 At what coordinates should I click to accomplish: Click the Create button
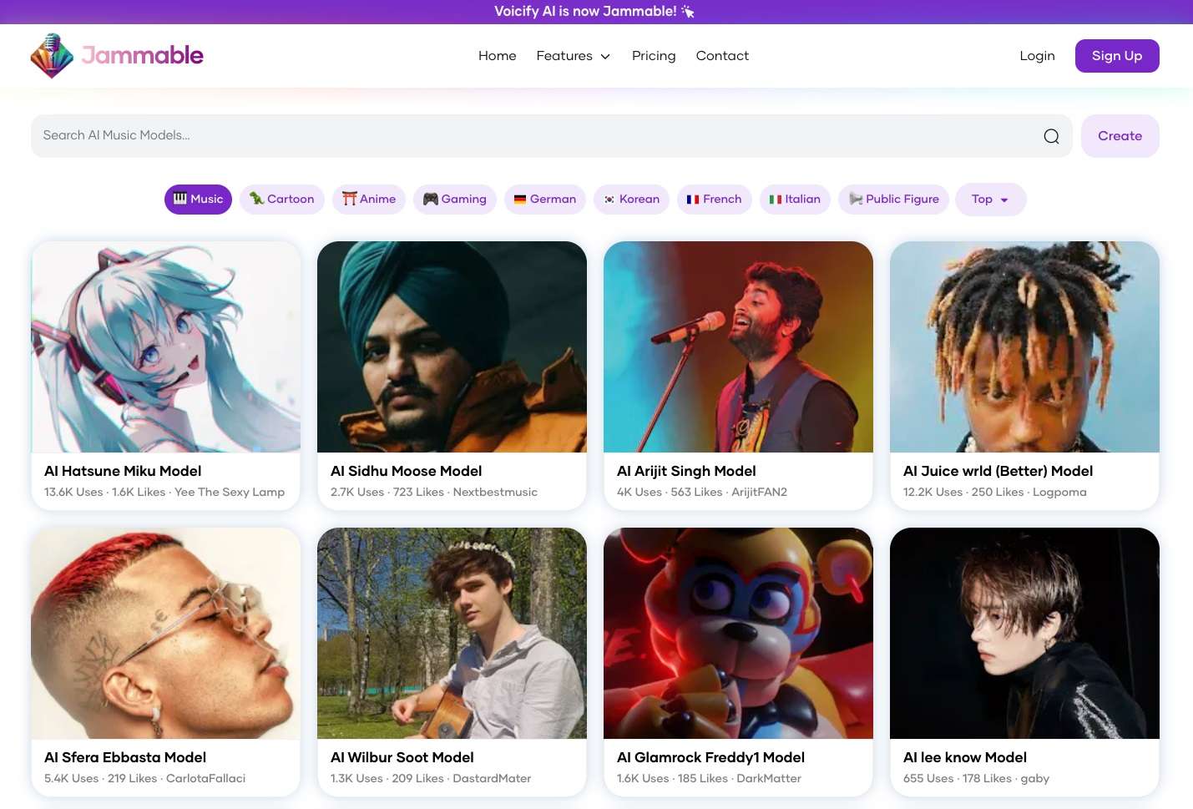(x=1120, y=136)
